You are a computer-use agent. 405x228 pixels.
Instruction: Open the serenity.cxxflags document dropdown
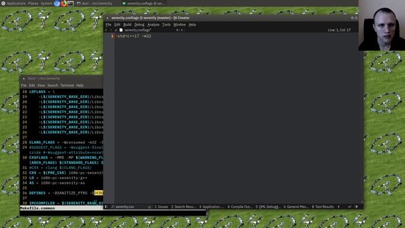[x=177, y=30]
